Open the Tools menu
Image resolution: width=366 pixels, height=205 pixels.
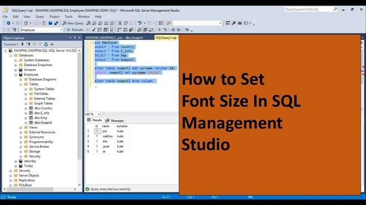pyautogui.click(x=68, y=16)
